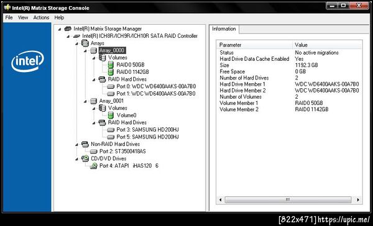The height and width of the screenshot is (226, 373).
Task: Click RAID Hard Drives icon under Array_0000
Action: click(102, 79)
